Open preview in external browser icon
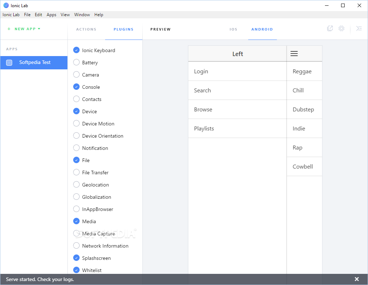The height and width of the screenshot is (285, 368). [330, 28]
